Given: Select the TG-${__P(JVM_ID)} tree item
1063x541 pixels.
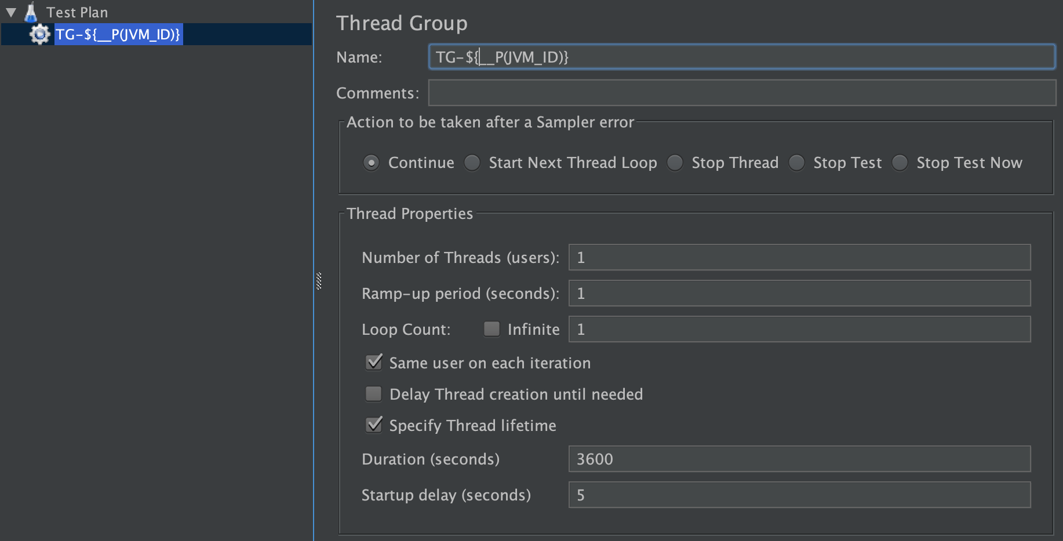Looking at the screenshot, I should click(x=118, y=34).
